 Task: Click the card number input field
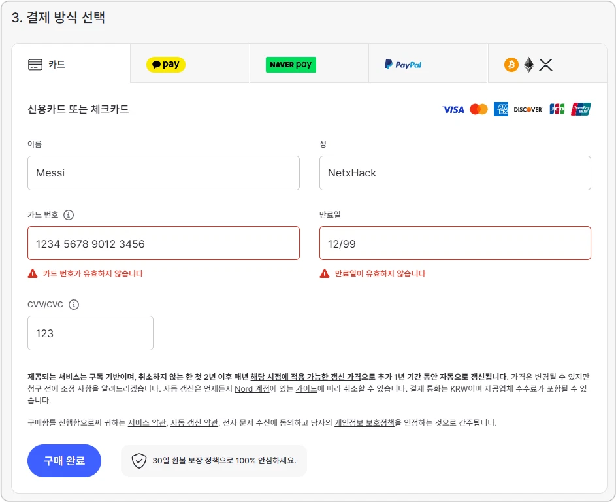click(163, 243)
